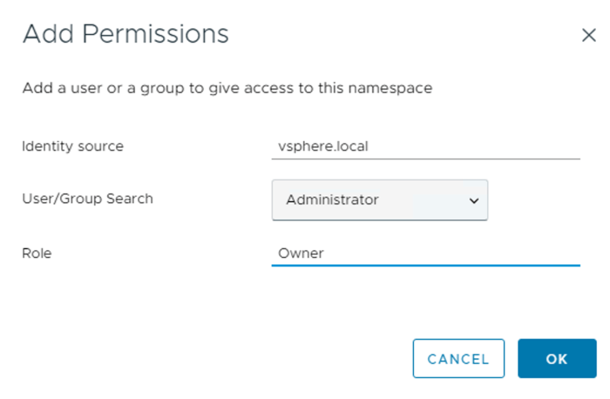Click the "User/Group Search" label

[88, 199]
